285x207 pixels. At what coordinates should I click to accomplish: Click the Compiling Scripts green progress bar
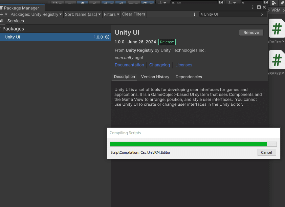[193, 144]
